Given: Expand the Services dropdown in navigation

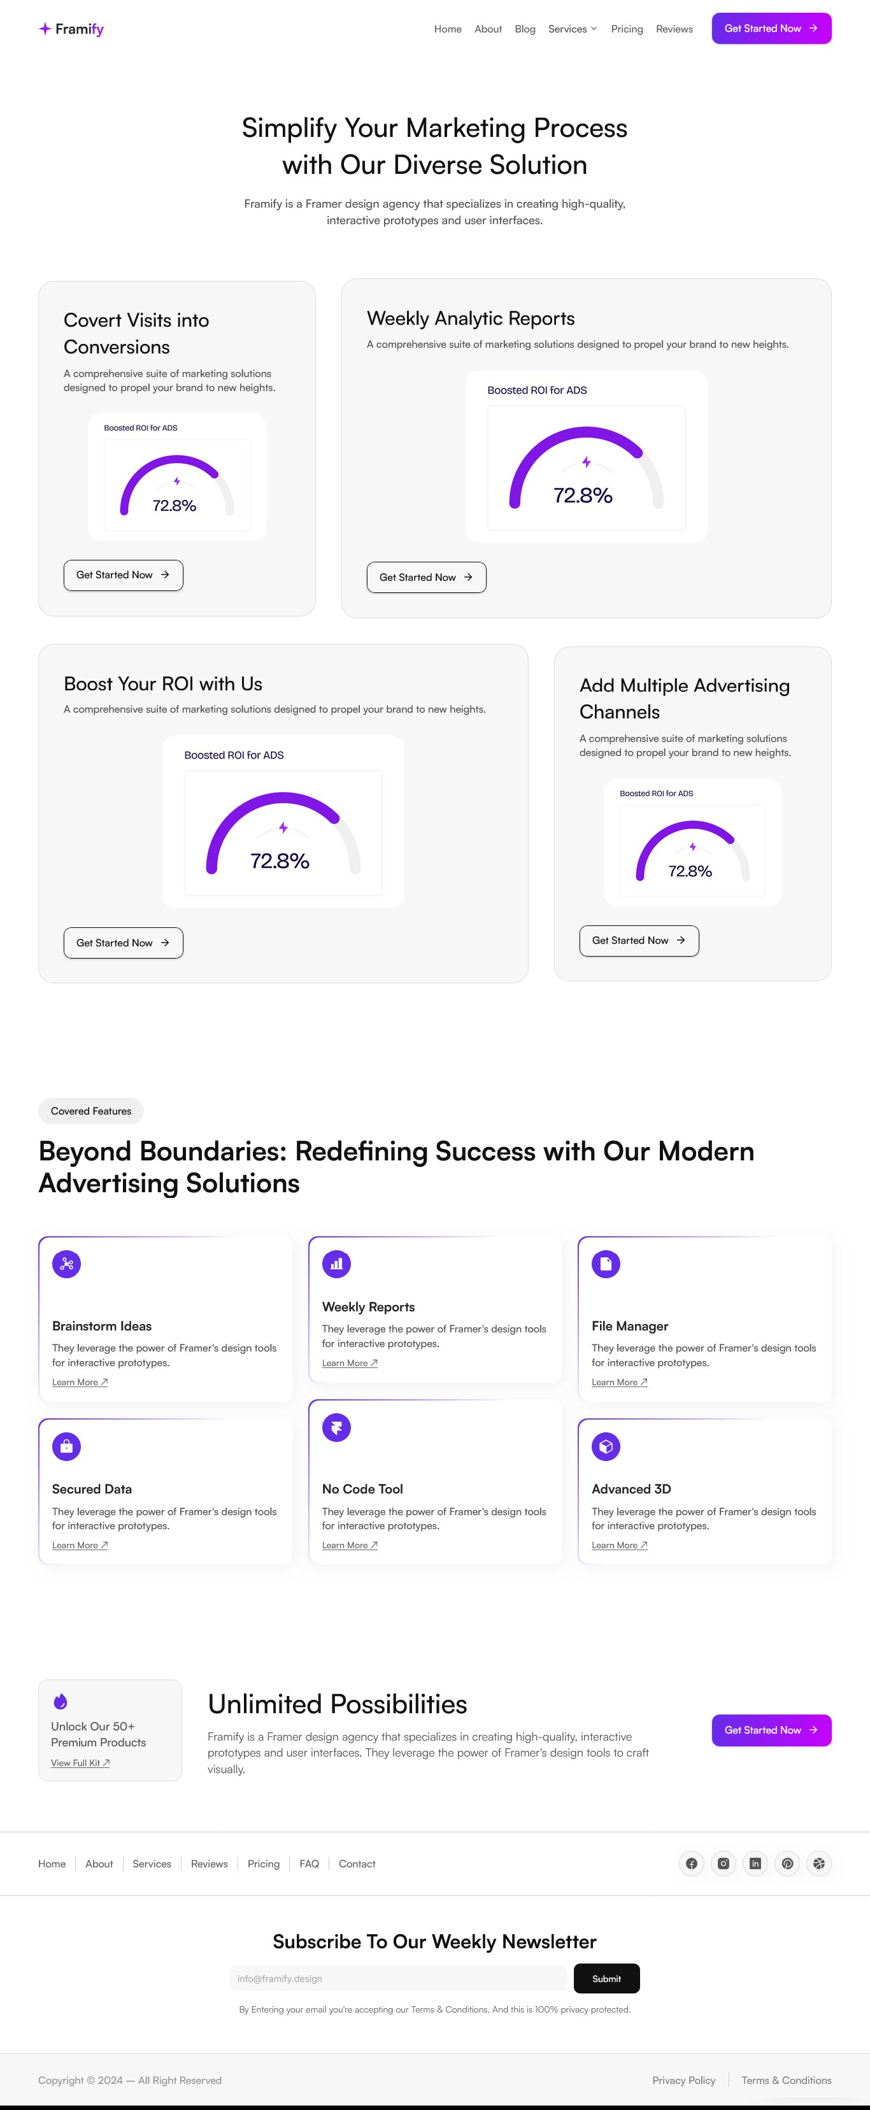Looking at the screenshot, I should (x=573, y=29).
